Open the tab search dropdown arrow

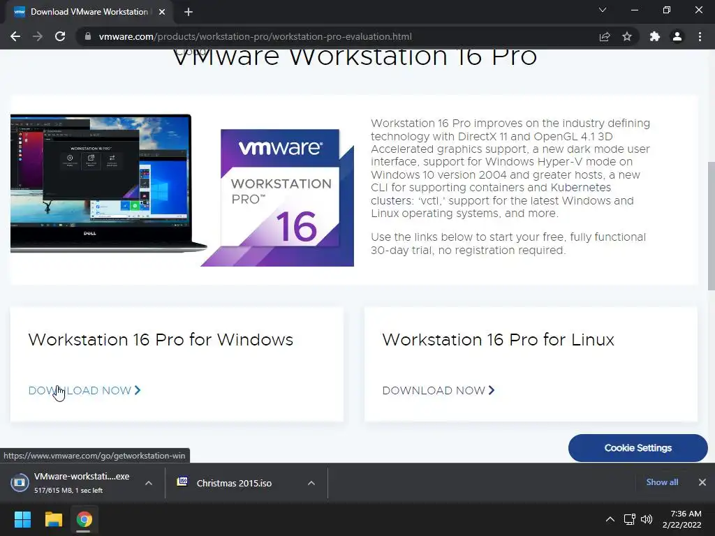click(603, 10)
